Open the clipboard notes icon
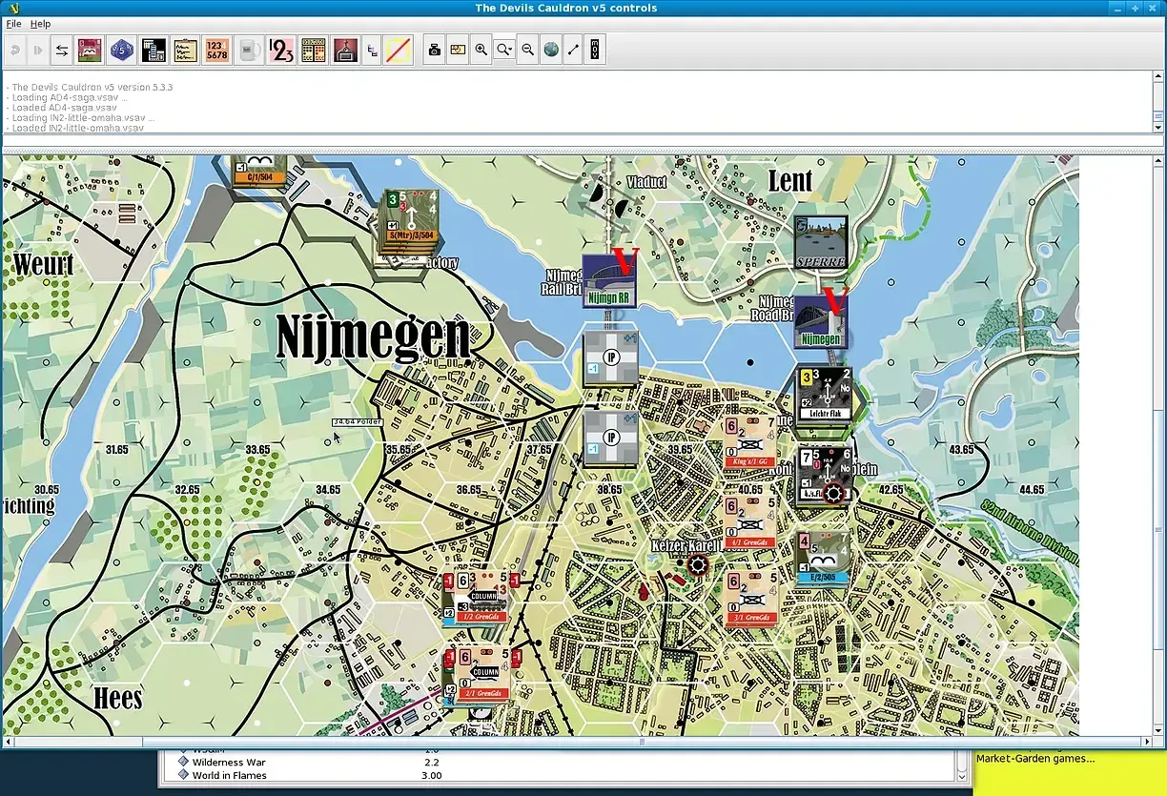The image size is (1167, 796). tap(185, 50)
